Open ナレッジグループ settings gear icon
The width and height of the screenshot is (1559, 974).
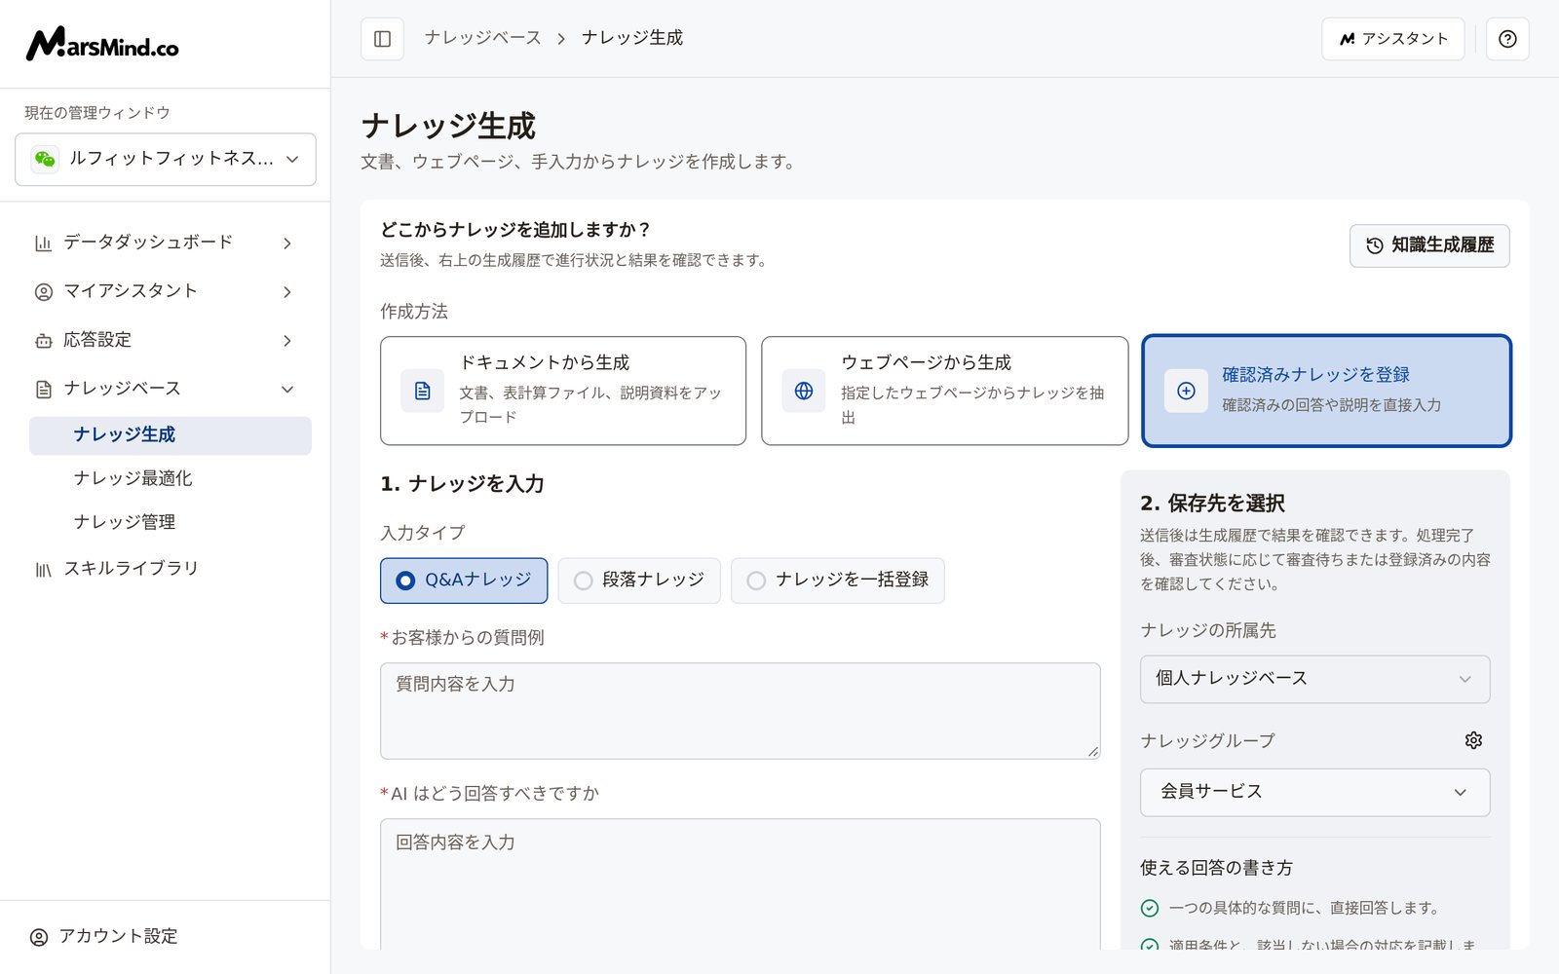[1473, 740]
